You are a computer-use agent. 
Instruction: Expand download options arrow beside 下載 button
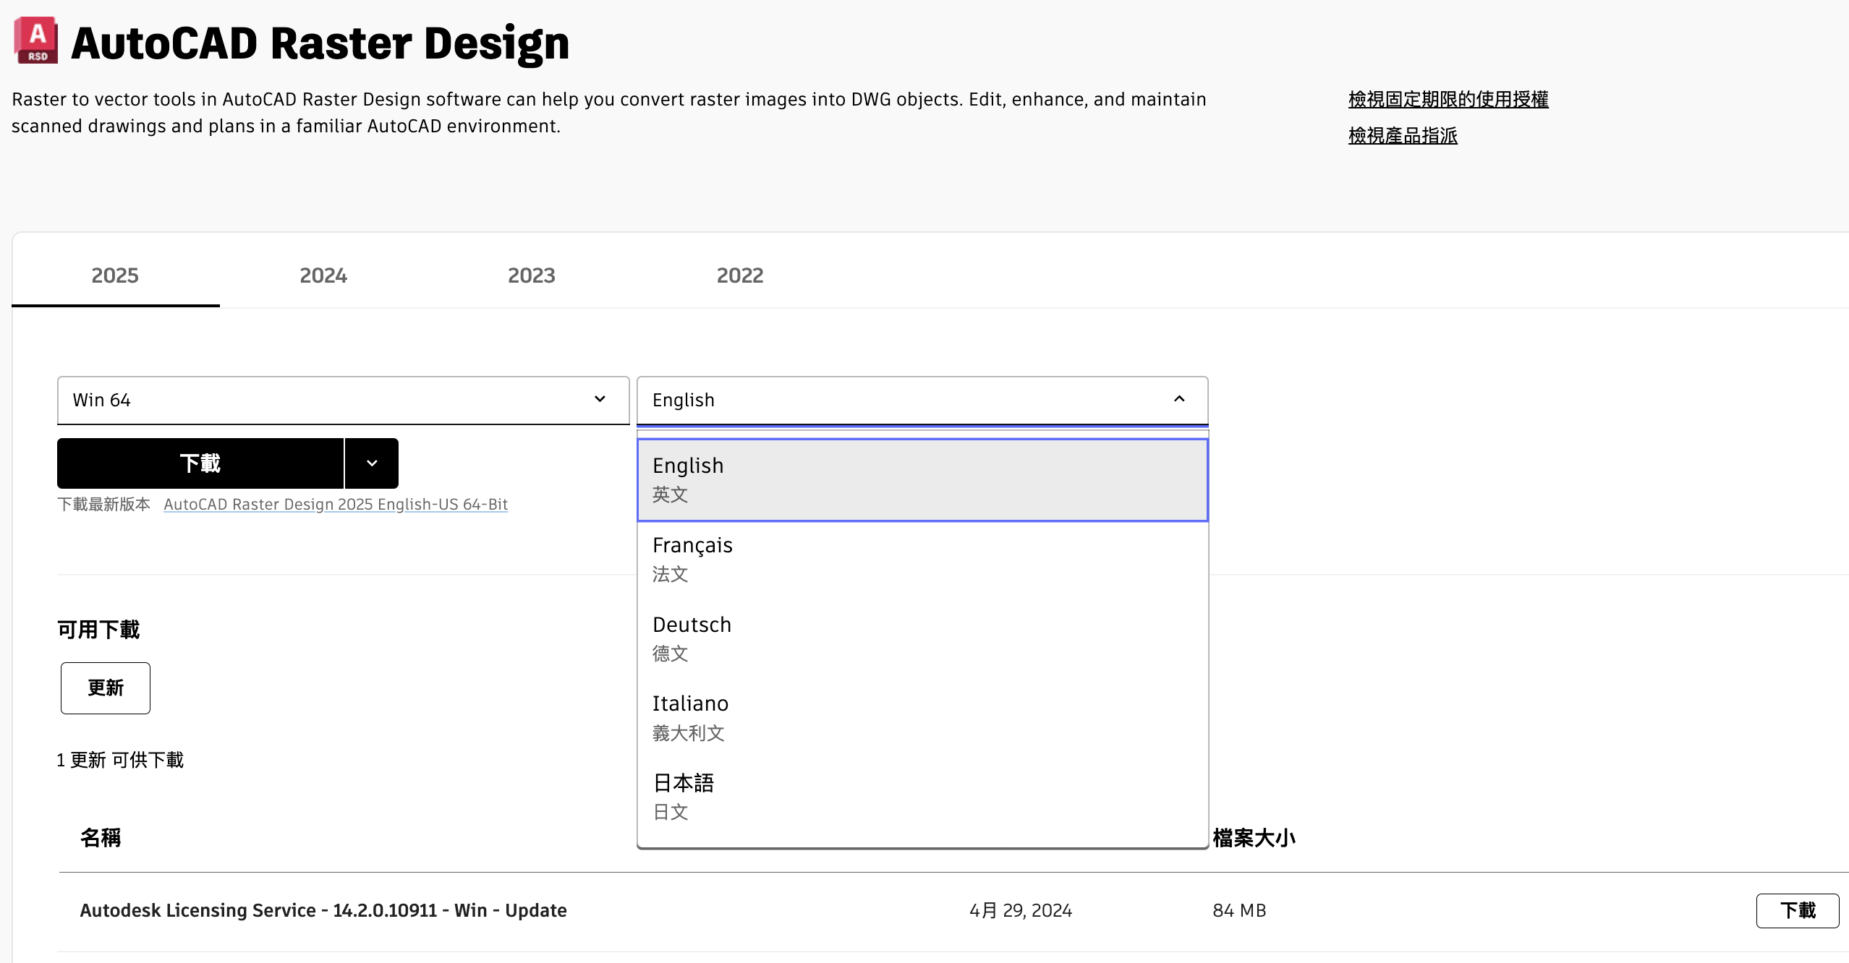tap(372, 463)
